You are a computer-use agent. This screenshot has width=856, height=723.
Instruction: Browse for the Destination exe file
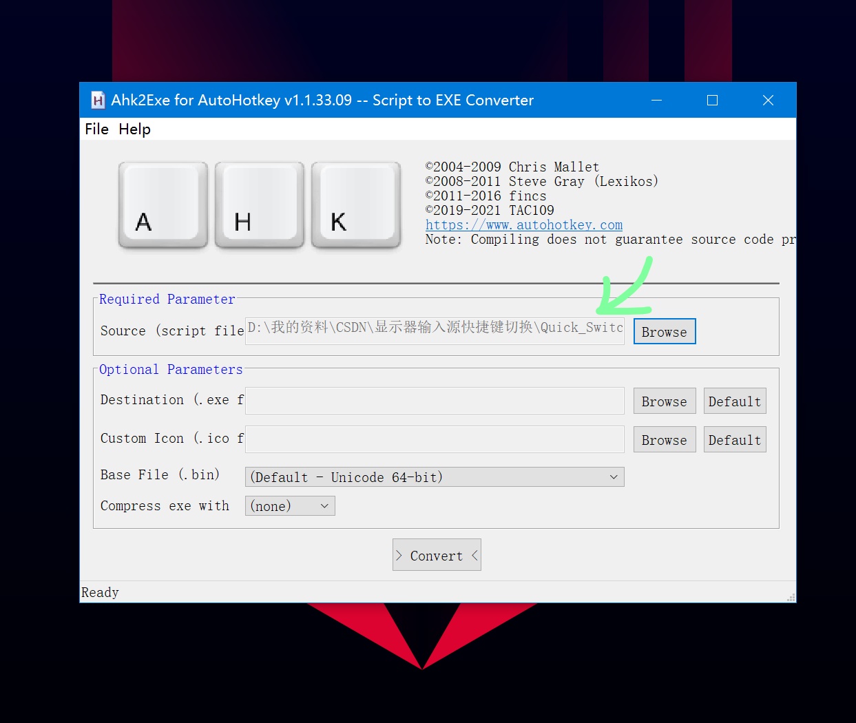(665, 401)
